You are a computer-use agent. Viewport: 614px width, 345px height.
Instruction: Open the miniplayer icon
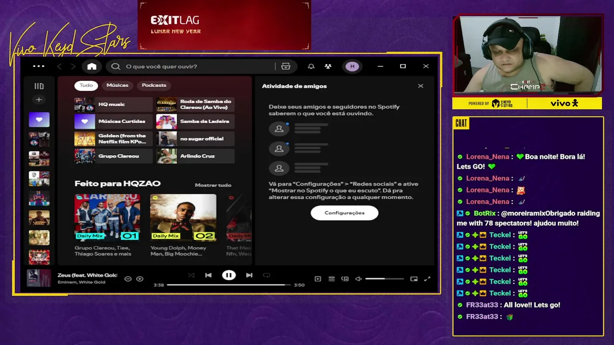[414, 279]
